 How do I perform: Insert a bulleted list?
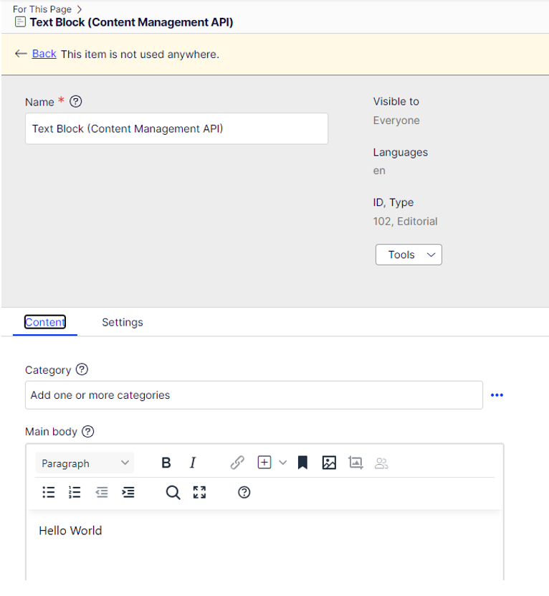(49, 492)
